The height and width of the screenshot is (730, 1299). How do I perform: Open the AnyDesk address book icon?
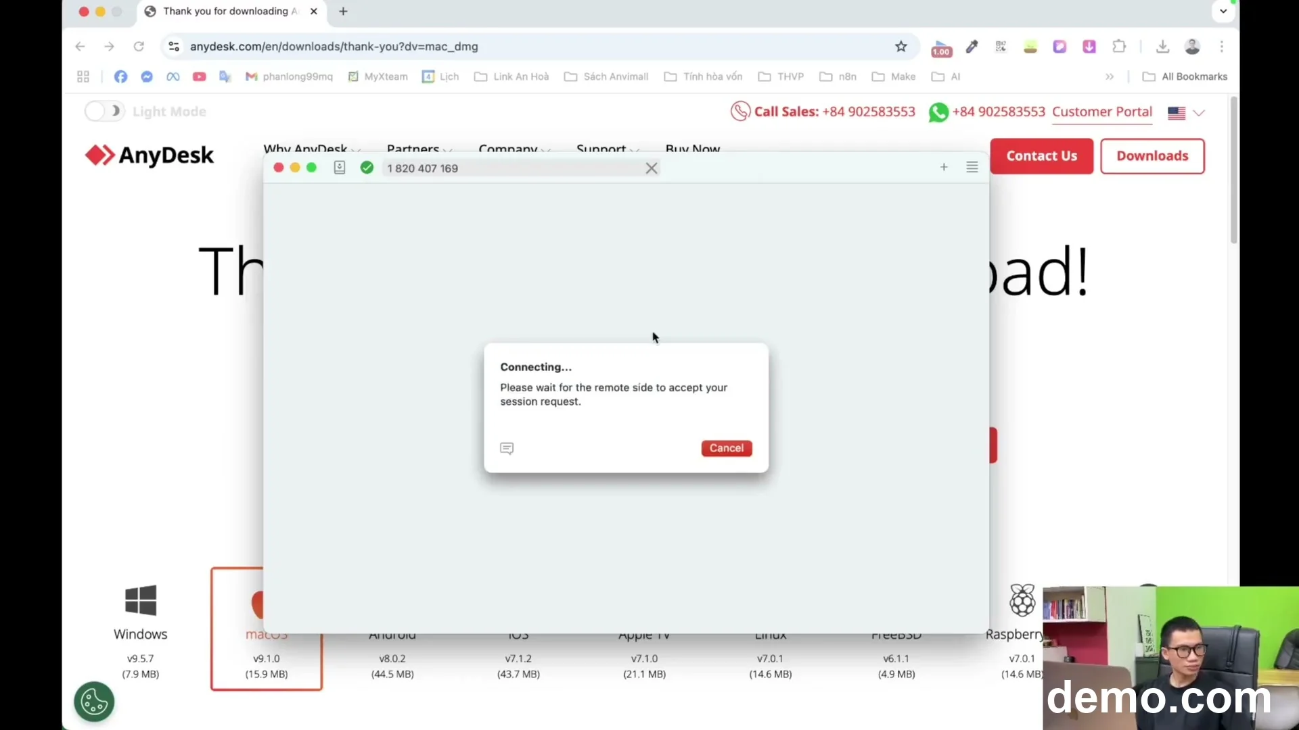pyautogui.click(x=340, y=168)
